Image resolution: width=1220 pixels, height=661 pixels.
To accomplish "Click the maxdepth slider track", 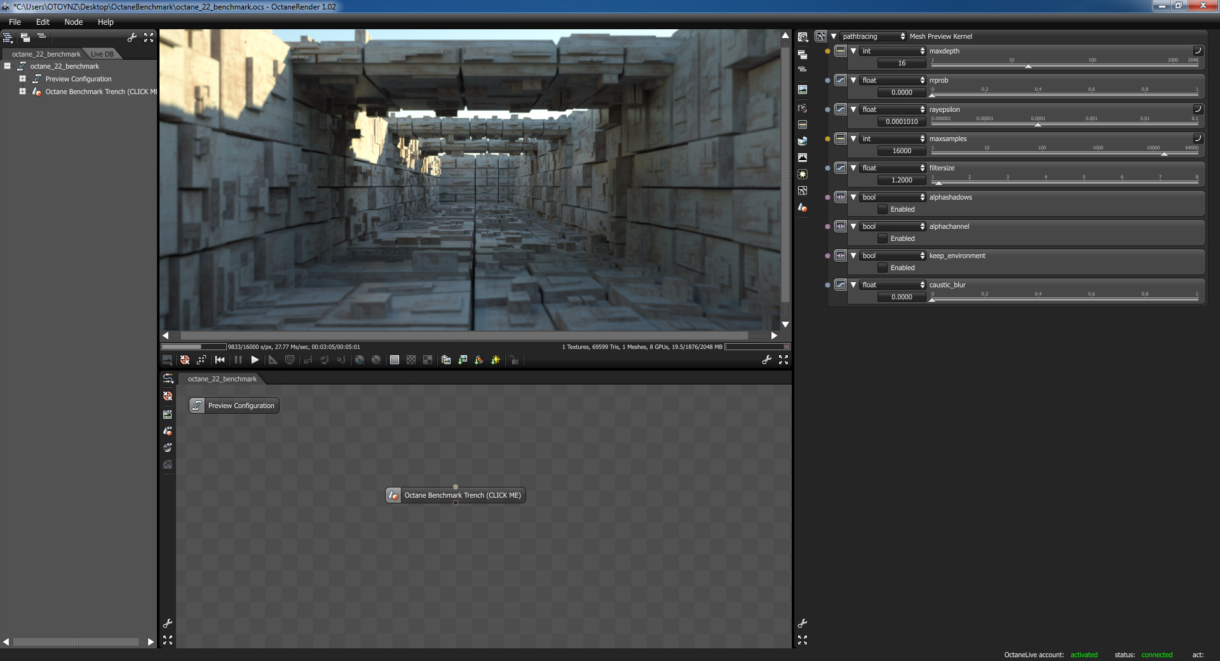I will 1065,65.
